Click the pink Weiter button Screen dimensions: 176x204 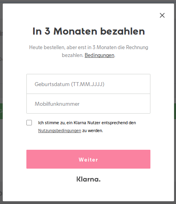88,159
